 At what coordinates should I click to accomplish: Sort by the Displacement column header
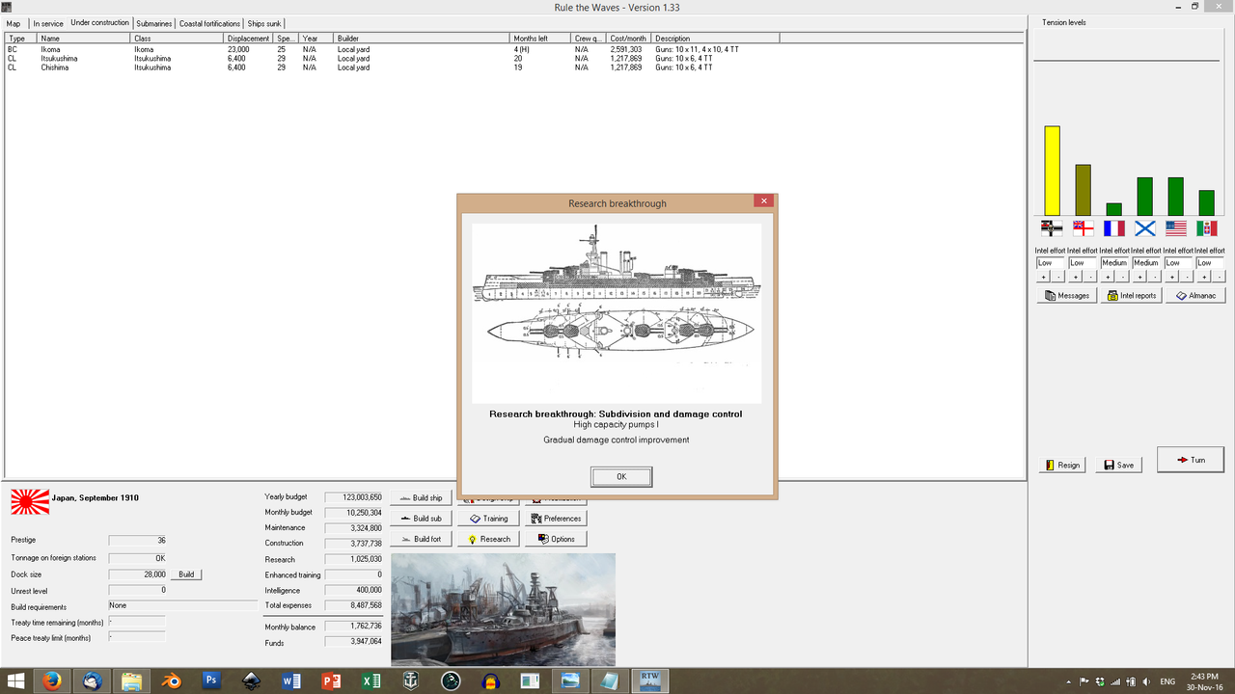249,39
